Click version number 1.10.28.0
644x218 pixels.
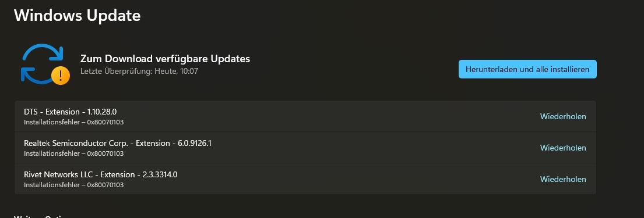tap(102, 112)
